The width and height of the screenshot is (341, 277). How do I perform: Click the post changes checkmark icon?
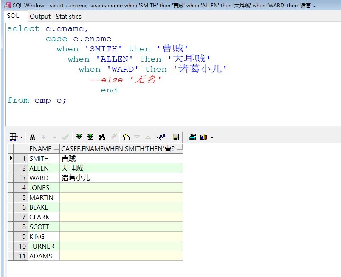[65, 137]
